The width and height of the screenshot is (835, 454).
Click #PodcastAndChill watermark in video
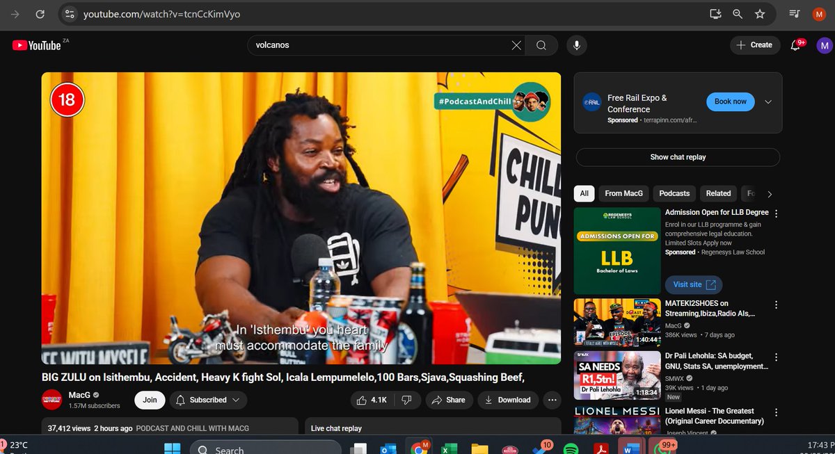pyautogui.click(x=493, y=102)
